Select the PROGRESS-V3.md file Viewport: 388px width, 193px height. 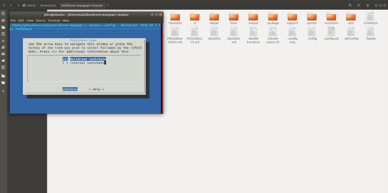195,35
